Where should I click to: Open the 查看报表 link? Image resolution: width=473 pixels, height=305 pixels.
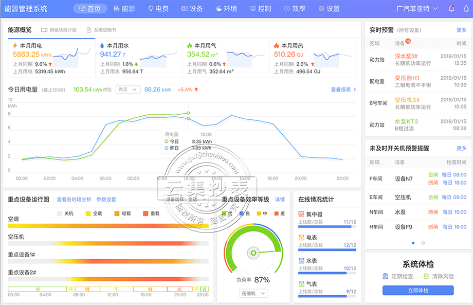(343, 89)
